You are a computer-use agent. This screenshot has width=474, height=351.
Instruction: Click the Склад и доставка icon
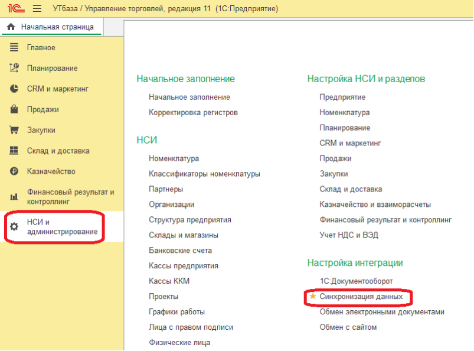pos(15,151)
